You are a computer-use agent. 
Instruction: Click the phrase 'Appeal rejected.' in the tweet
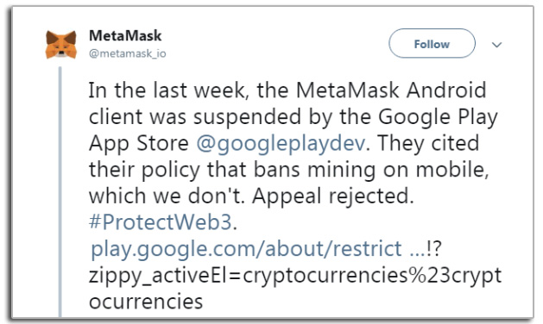pyautogui.click(x=333, y=196)
